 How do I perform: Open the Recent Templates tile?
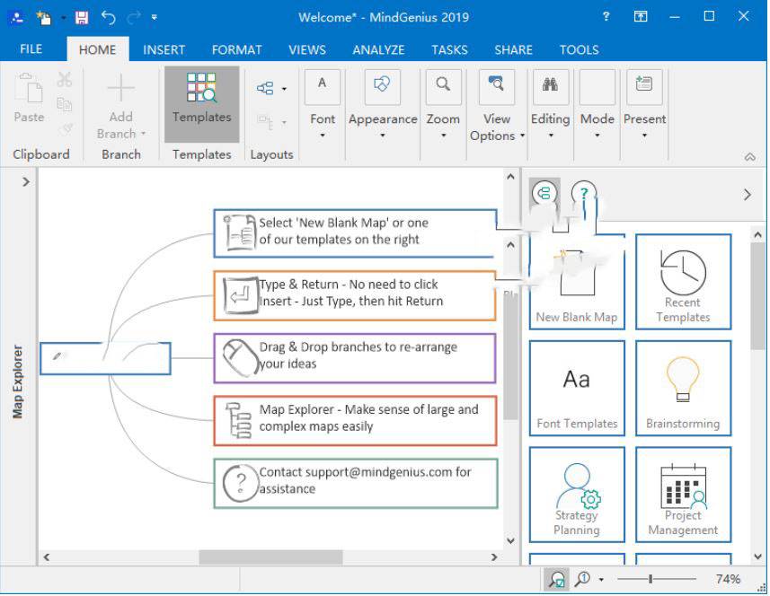coord(683,282)
